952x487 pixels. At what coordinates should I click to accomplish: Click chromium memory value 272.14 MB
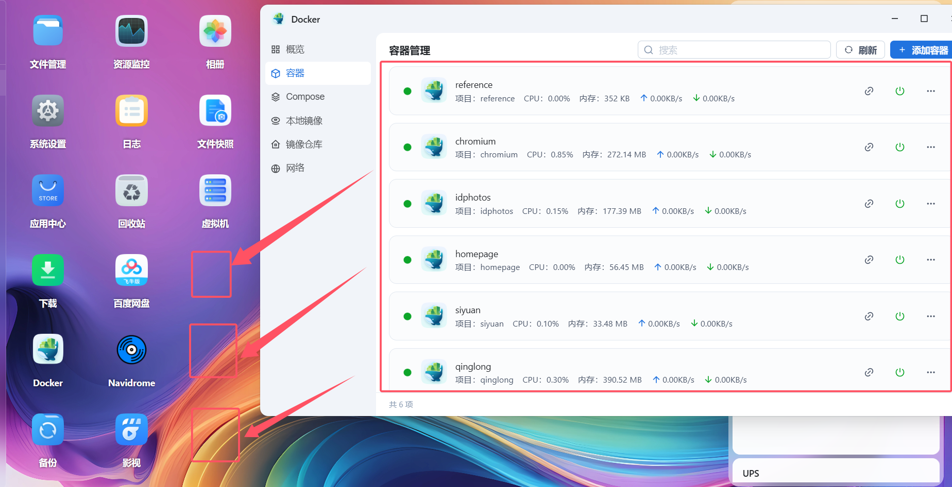tap(626, 155)
